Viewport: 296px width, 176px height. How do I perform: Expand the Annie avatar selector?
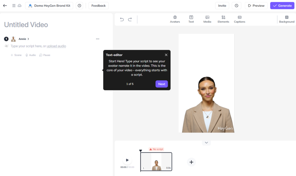(x=24, y=39)
